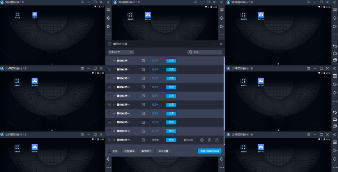Open keyboard mapping in 雷电模拟器-2 sidebar
Screen dimensions: 338x172
tap(335, 10)
